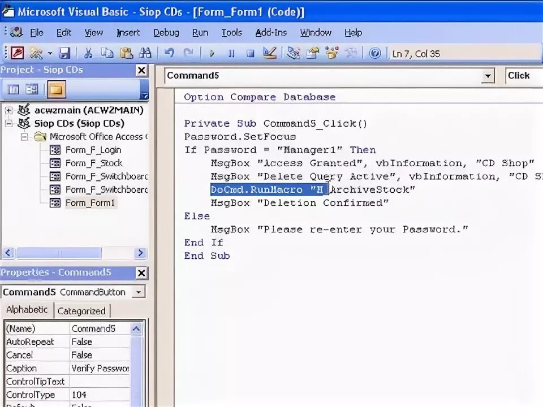Open the Run menu
Screen dimensions: 543x407
200,33
